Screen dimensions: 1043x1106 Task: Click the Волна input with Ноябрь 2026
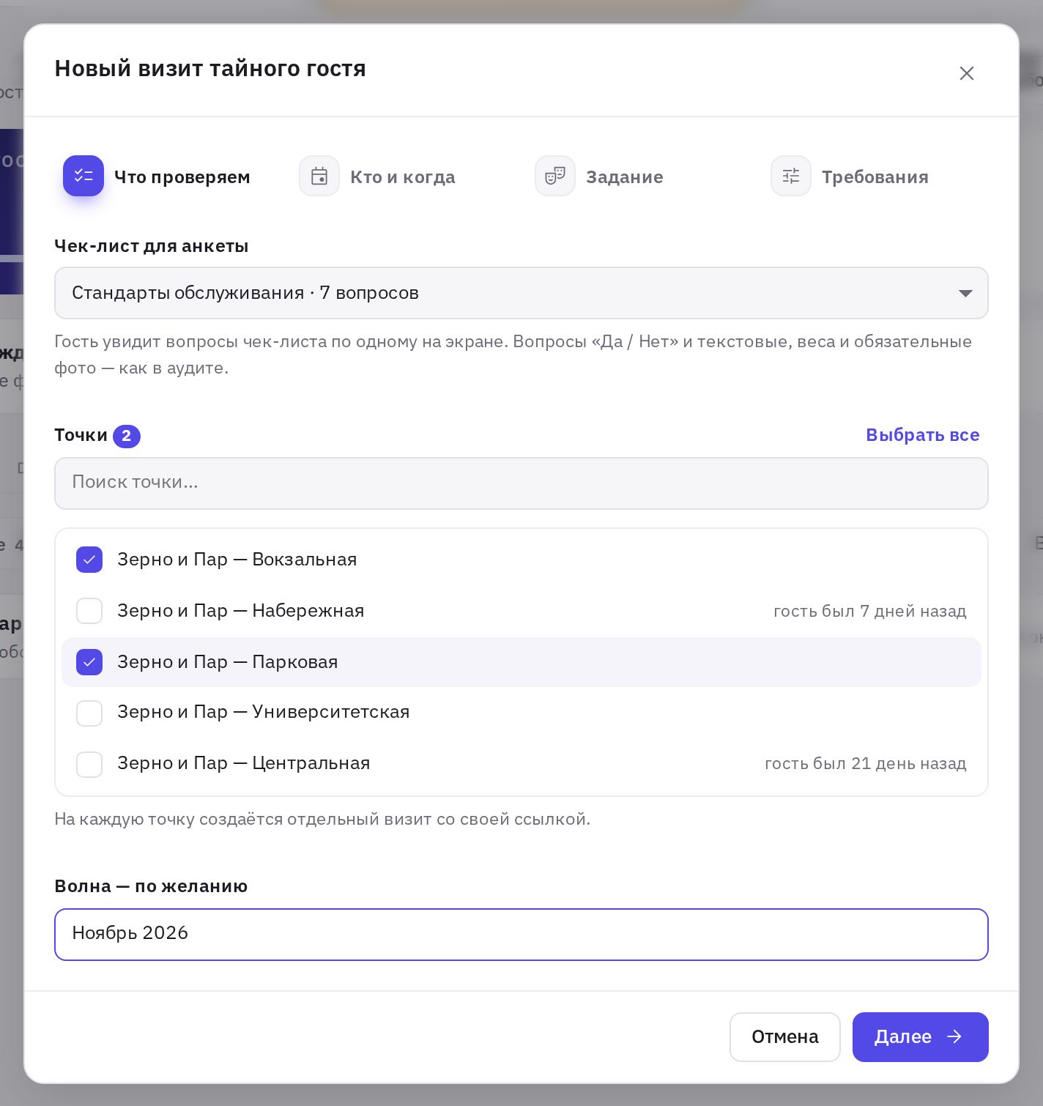(x=521, y=935)
